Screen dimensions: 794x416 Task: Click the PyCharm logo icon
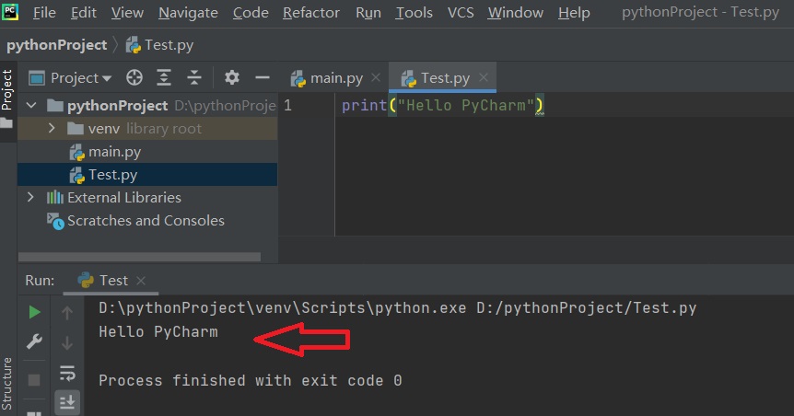(x=9, y=11)
